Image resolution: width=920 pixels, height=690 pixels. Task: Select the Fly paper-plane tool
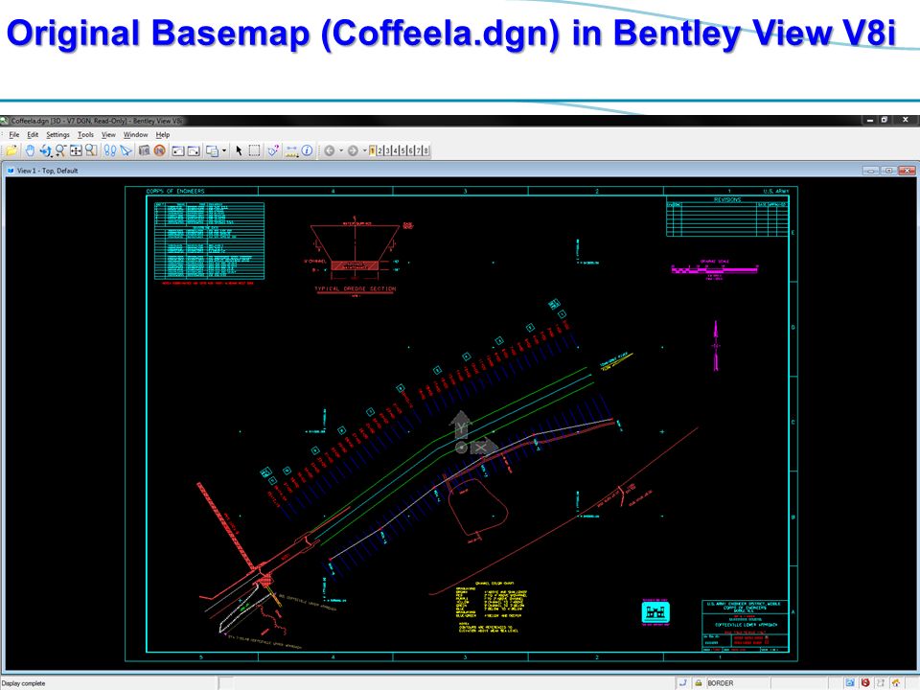126,150
